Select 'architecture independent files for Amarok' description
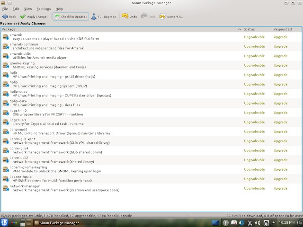The height and width of the screenshot is (227, 303). (x=48, y=48)
